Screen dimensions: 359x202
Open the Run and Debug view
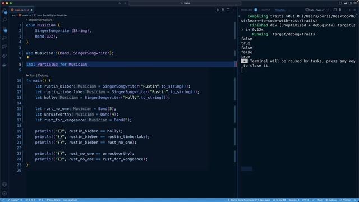4,38
